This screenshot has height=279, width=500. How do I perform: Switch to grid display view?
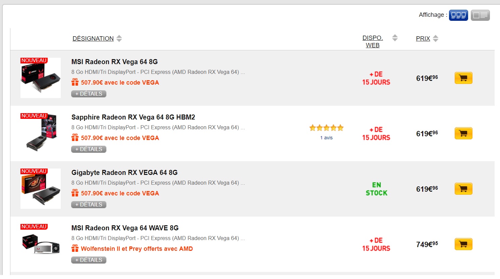pos(458,15)
